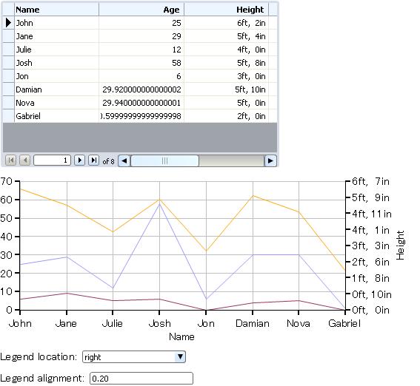Select the row header for Jane
Image resolution: width=420 pixels, height=386 pixels.
point(8,36)
